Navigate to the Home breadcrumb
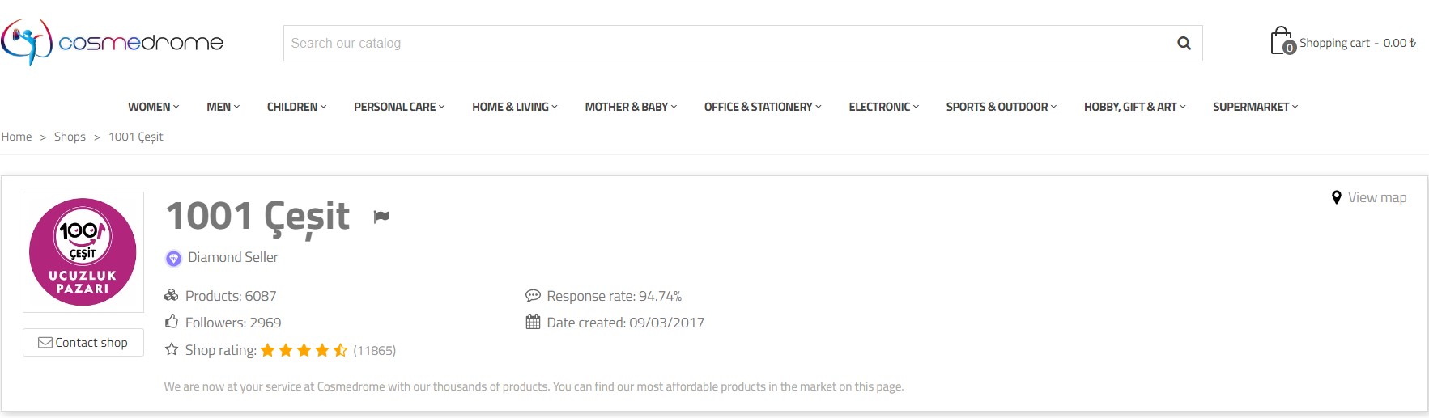The width and height of the screenshot is (1429, 418). point(17,137)
